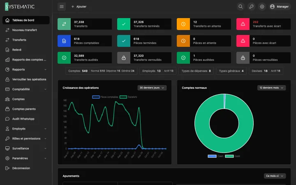296x185 pixels.
Task: Open Audit WhatsApp sidebar item
Action: coord(26,119)
